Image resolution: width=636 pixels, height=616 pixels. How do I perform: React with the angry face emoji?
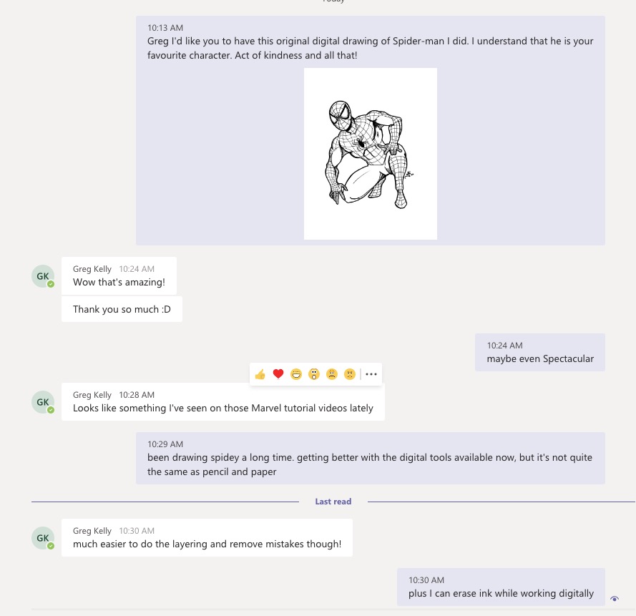tap(350, 374)
